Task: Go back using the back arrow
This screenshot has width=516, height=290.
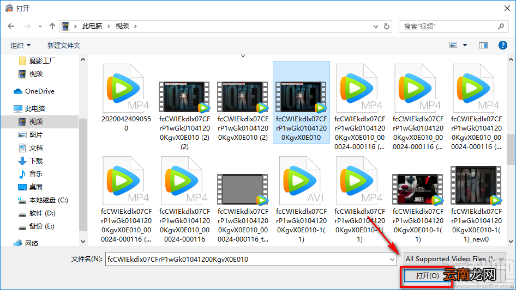Action: click(x=11, y=26)
